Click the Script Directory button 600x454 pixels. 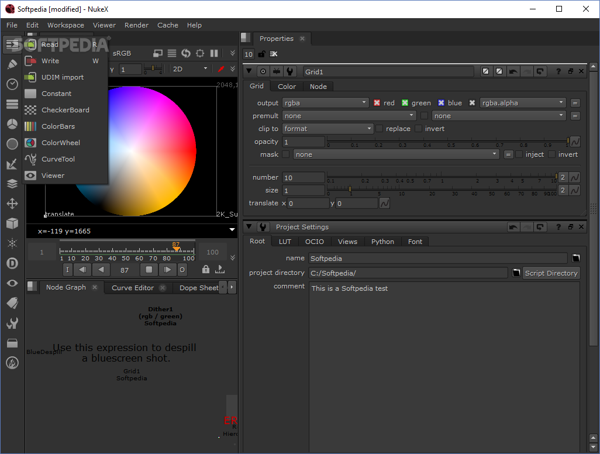click(x=551, y=273)
